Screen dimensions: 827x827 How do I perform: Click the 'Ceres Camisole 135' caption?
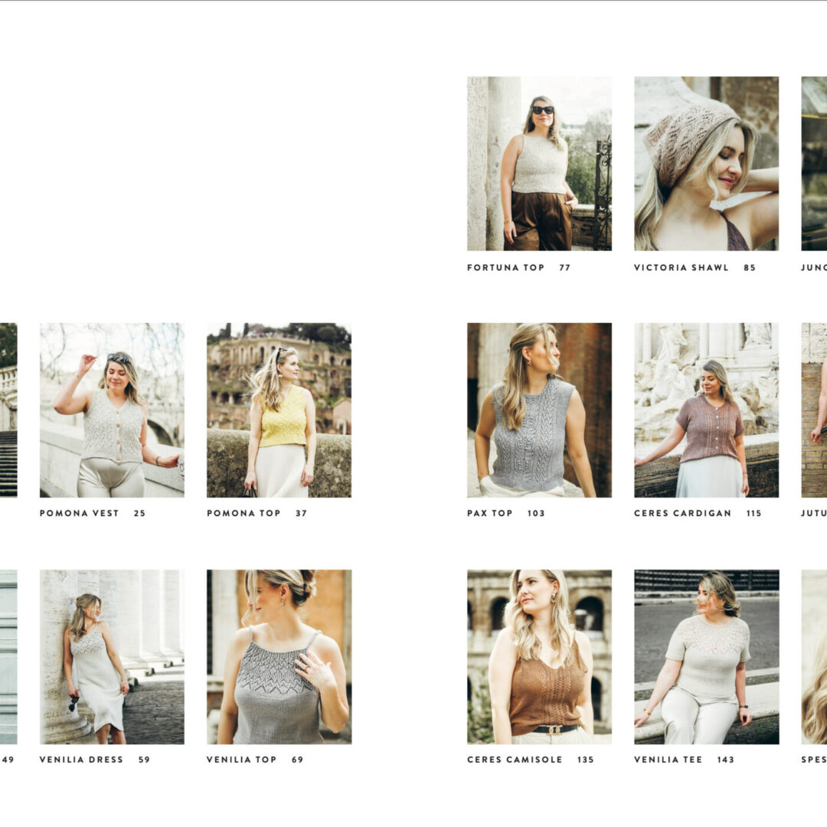[x=530, y=760]
